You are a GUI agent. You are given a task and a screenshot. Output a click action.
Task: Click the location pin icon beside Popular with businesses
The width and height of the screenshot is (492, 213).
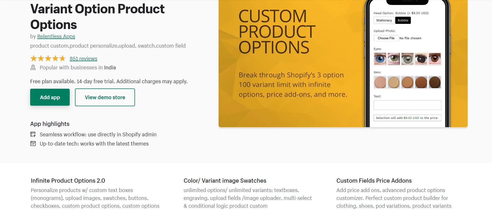pos(33,68)
